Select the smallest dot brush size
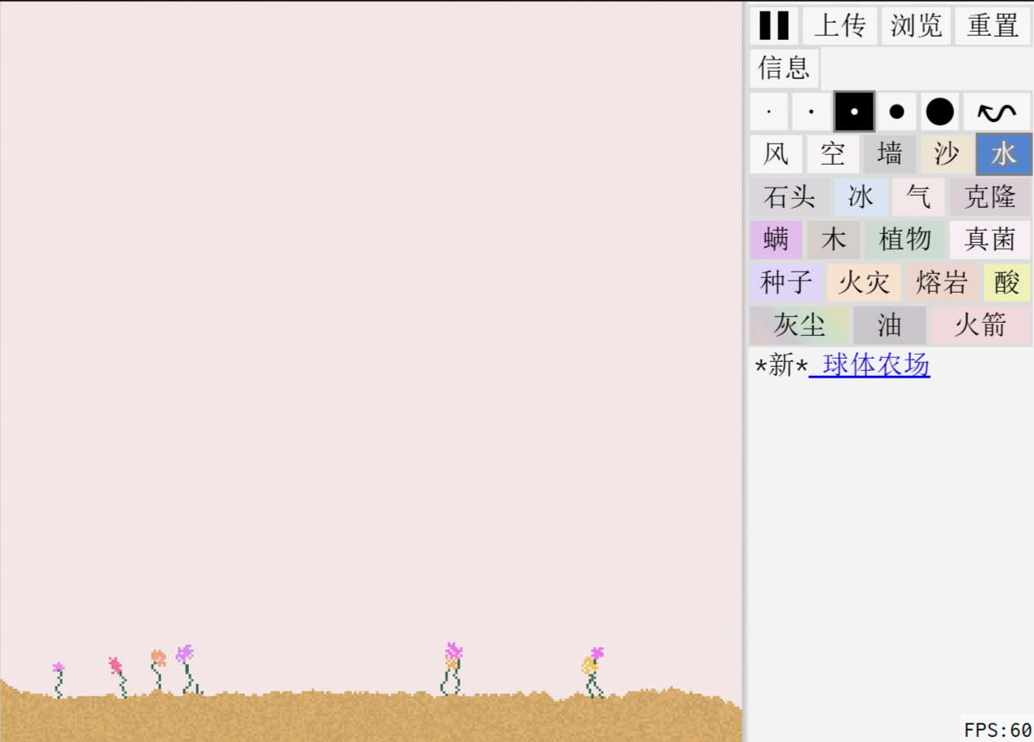The height and width of the screenshot is (742, 1034). pos(768,112)
